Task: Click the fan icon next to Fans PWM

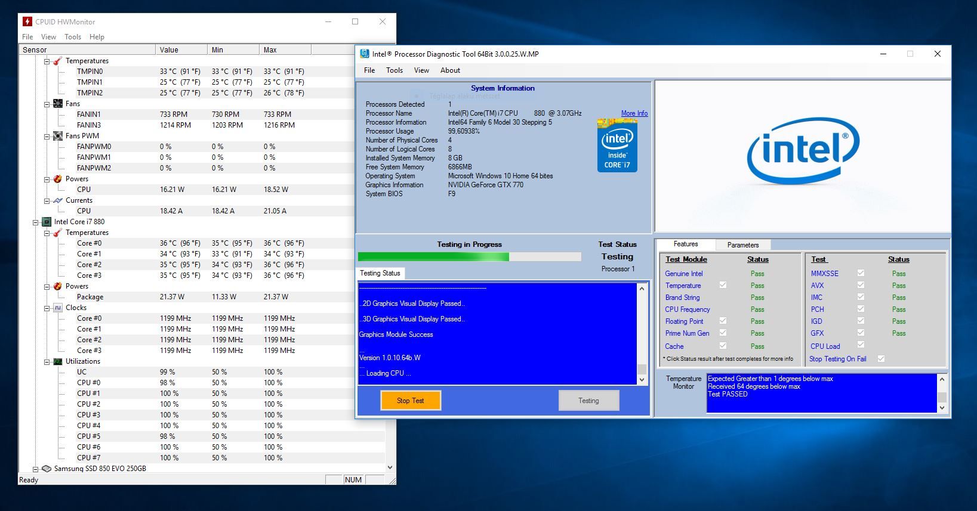Action: (57, 136)
